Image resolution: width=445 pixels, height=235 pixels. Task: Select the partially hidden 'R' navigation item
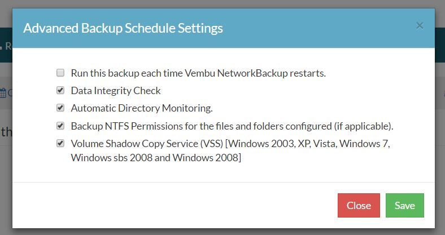click(x=6, y=45)
